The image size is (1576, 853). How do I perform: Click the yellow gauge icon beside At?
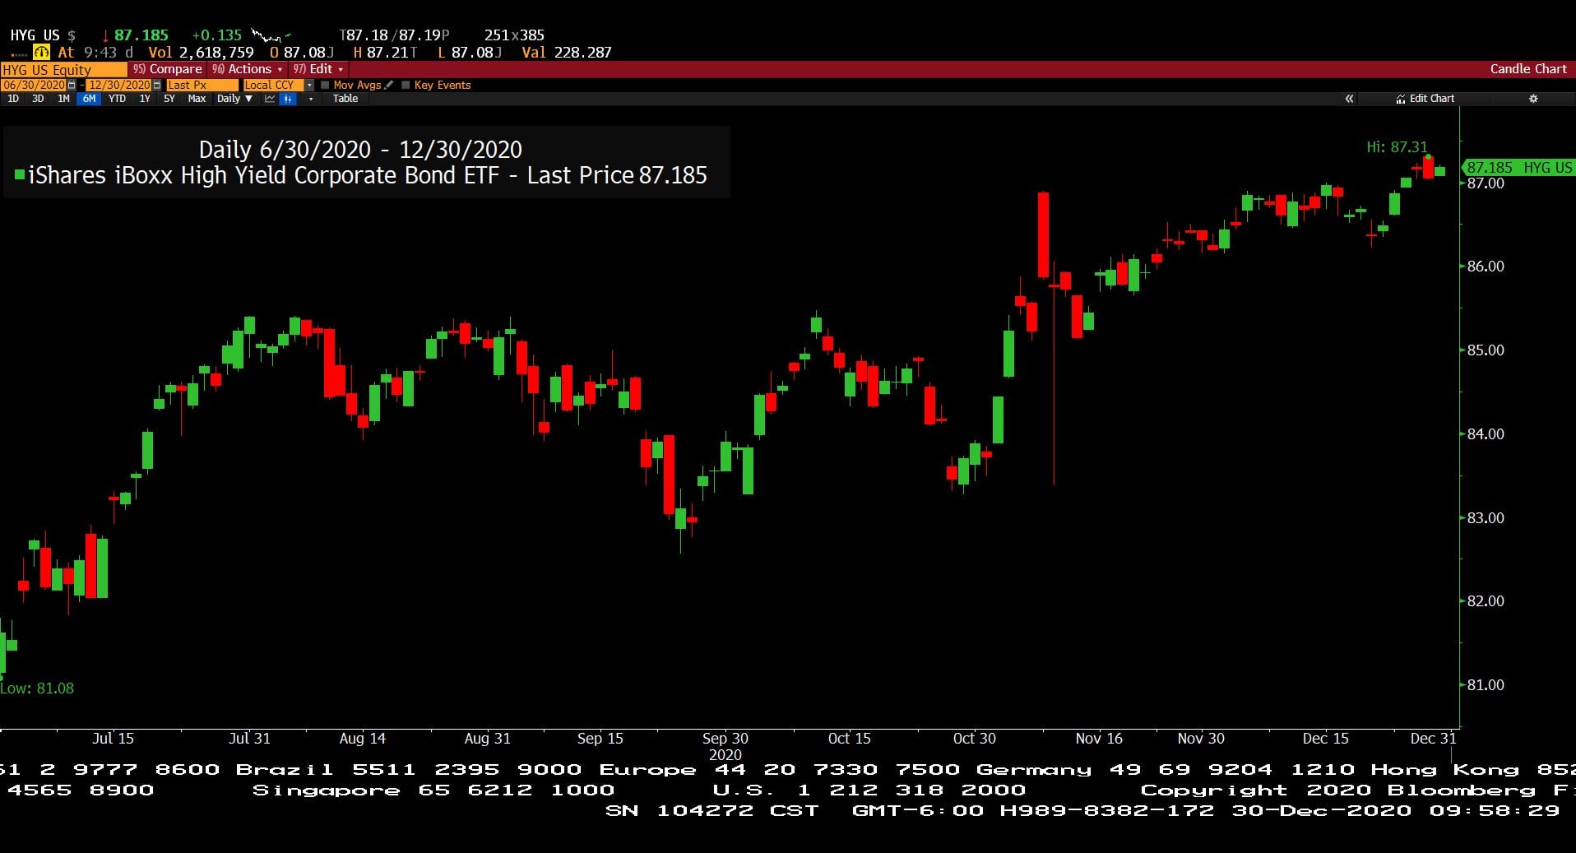[x=41, y=52]
